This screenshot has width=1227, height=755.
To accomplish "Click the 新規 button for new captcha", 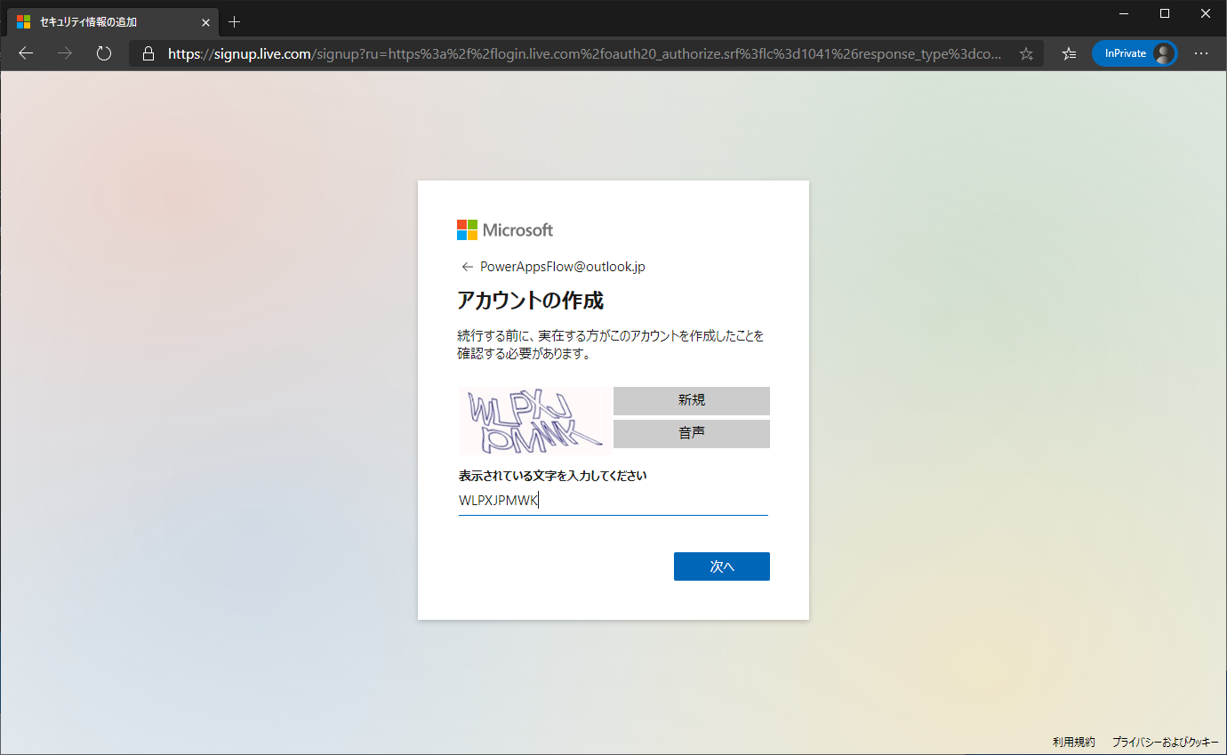I will coord(691,400).
